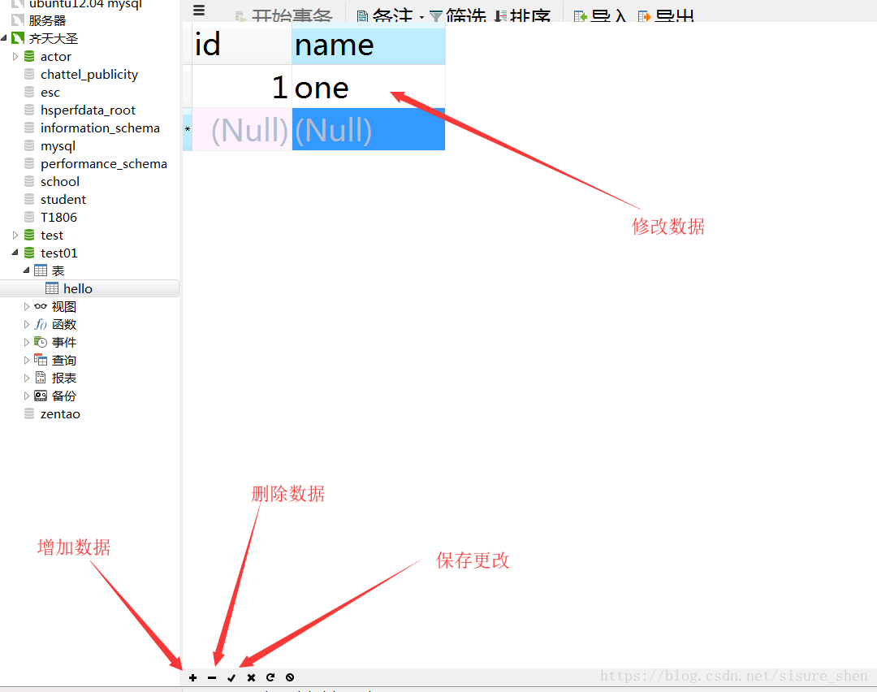Click the cell containing 'one'
Screen dimensions: 877x692
pyautogui.click(x=368, y=88)
